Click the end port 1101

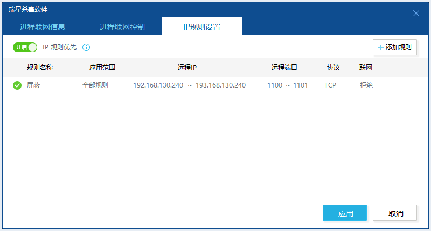click(x=300, y=85)
